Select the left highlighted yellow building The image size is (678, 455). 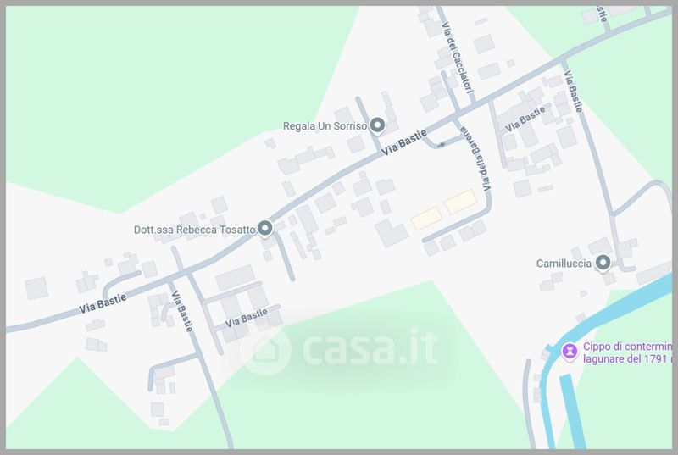pos(426,219)
